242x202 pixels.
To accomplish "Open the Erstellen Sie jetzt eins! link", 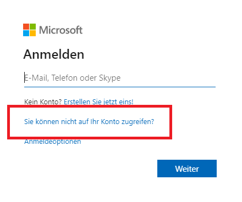I will click(98, 102).
